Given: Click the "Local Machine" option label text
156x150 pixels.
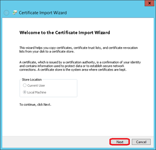Looking at the screenshot, I should (x=37, y=92).
